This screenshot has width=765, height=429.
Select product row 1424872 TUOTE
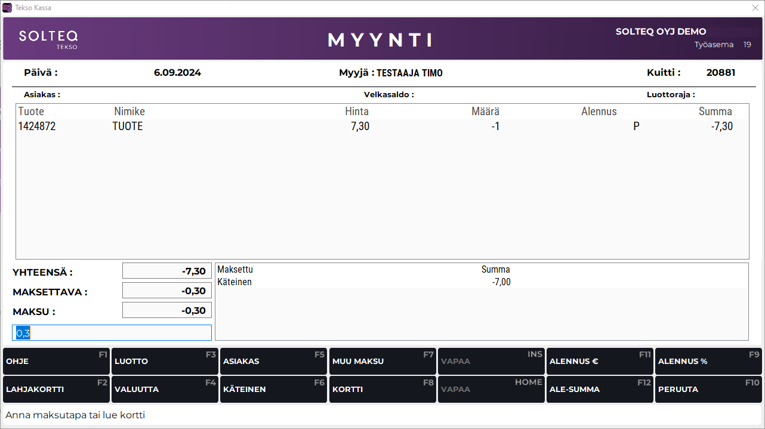[x=382, y=126]
